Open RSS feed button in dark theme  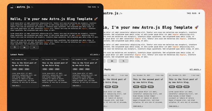point(34,47)
